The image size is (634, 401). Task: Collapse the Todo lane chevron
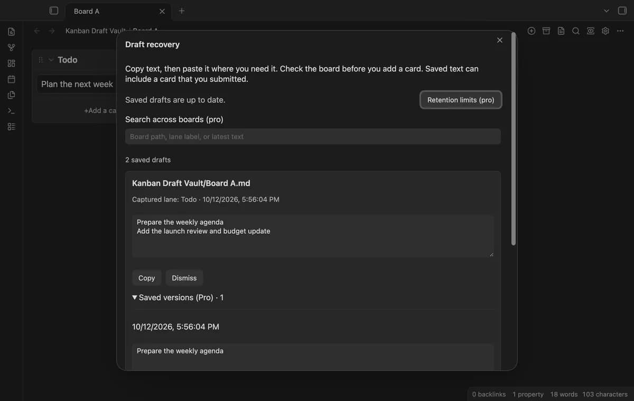coord(51,60)
